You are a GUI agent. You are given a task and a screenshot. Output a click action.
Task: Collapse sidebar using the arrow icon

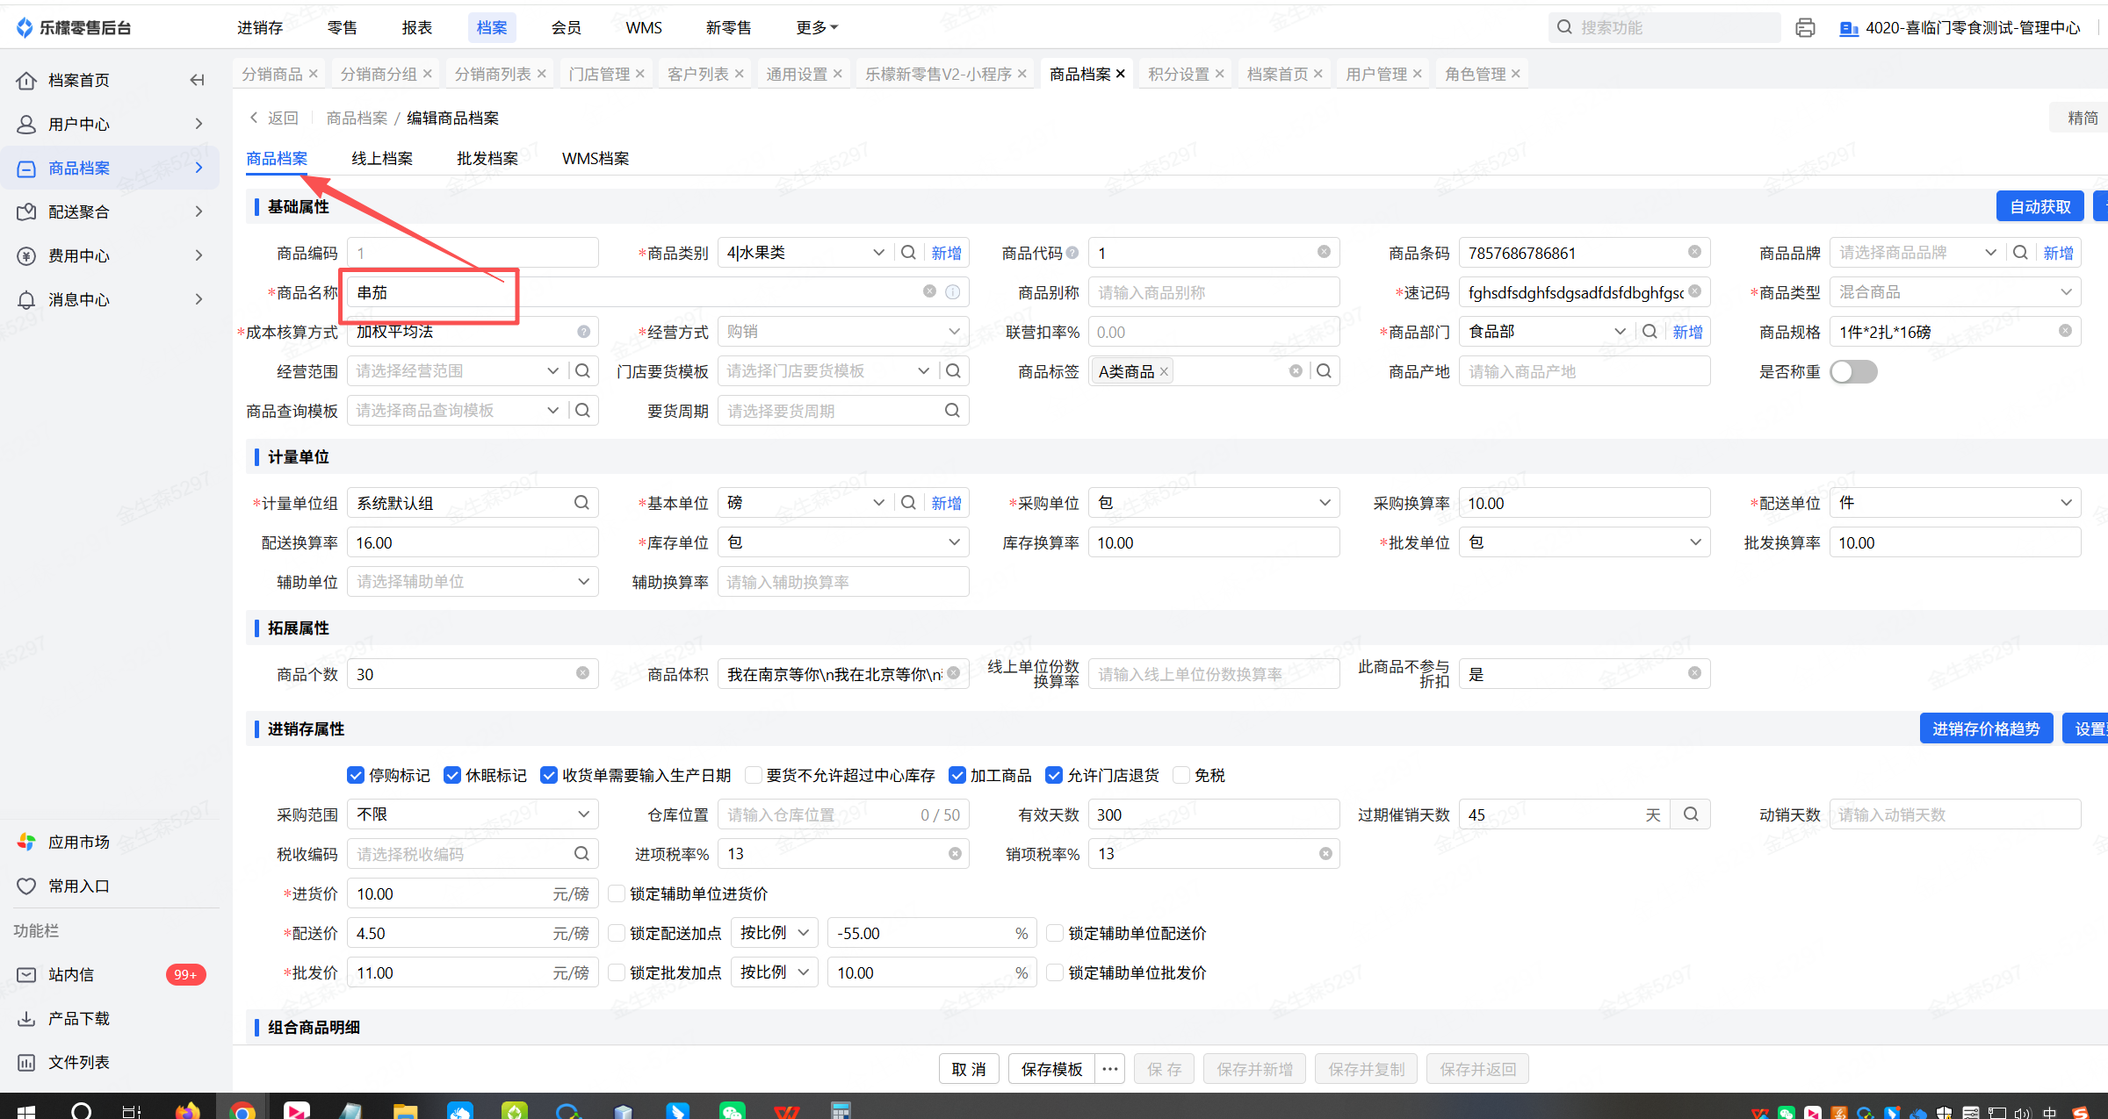coord(197,80)
